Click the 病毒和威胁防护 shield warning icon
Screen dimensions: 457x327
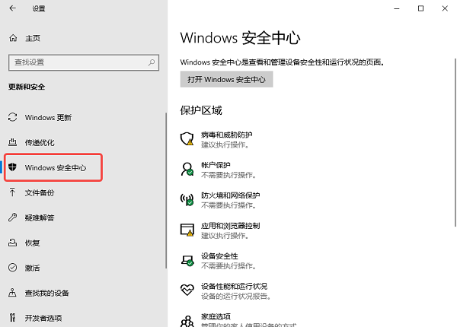pos(187,138)
